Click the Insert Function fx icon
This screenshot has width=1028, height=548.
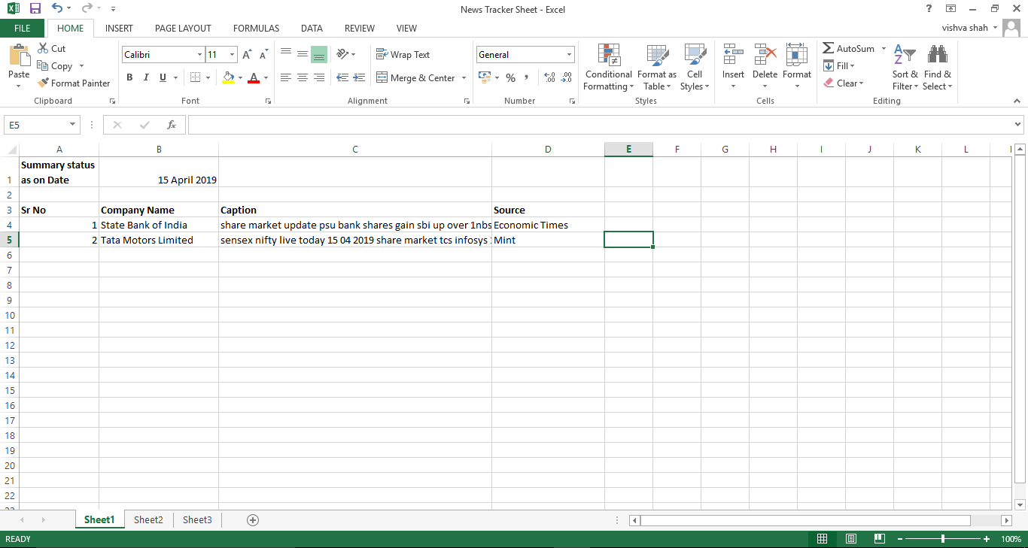(172, 125)
